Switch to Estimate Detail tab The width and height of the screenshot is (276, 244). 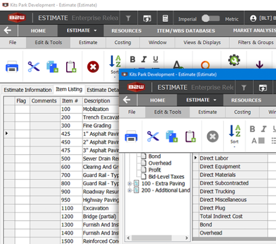(x=103, y=90)
